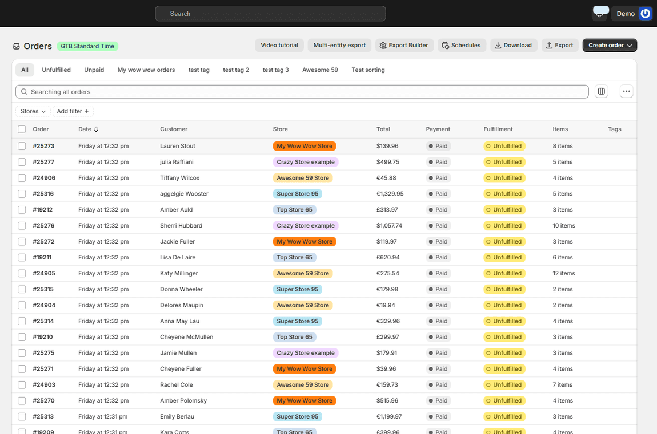Click Crazy Store example tag for julia Raffiani

(306, 162)
